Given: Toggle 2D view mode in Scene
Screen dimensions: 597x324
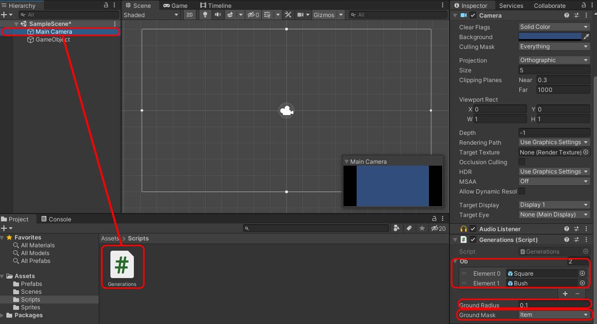Looking at the screenshot, I should [x=189, y=15].
